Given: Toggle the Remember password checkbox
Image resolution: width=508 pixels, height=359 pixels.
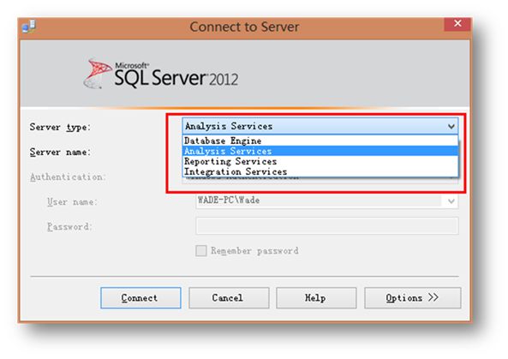Looking at the screenshot, I should click(200, 250).
